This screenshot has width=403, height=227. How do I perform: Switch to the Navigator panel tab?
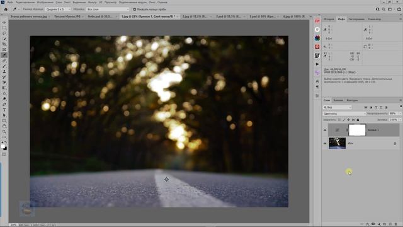tap(374, 19)
